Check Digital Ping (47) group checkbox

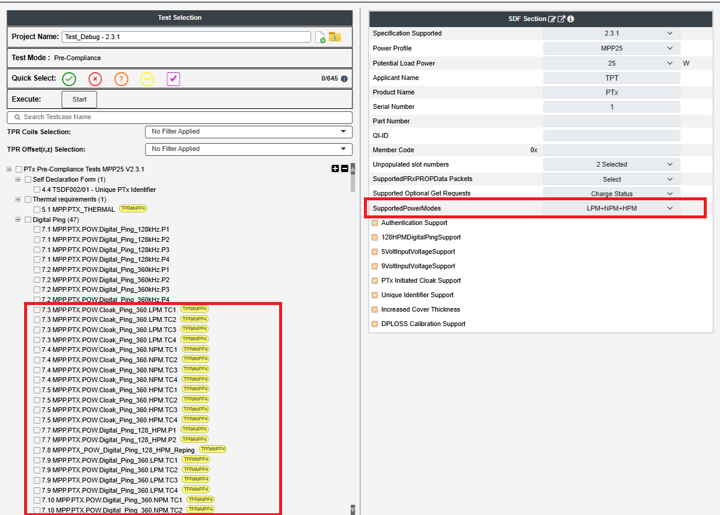tap(28, 220)
